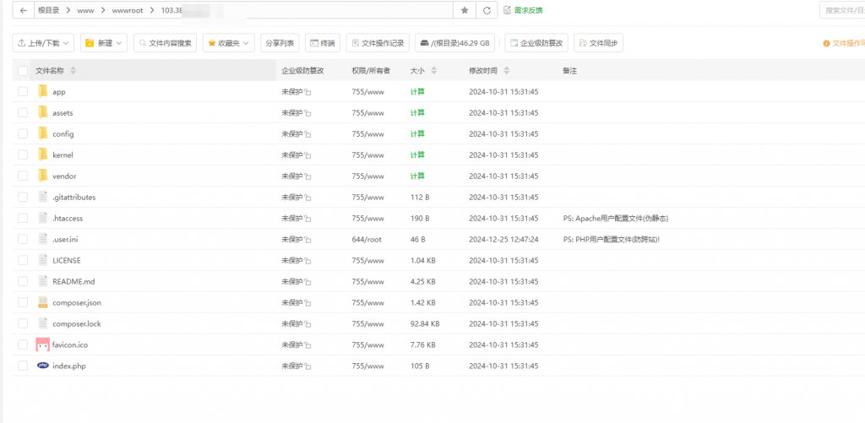The width and height of the screenshot is (865, 423).
Task: Click the .user.ini file icon
Action: click(x=43, y=239)
